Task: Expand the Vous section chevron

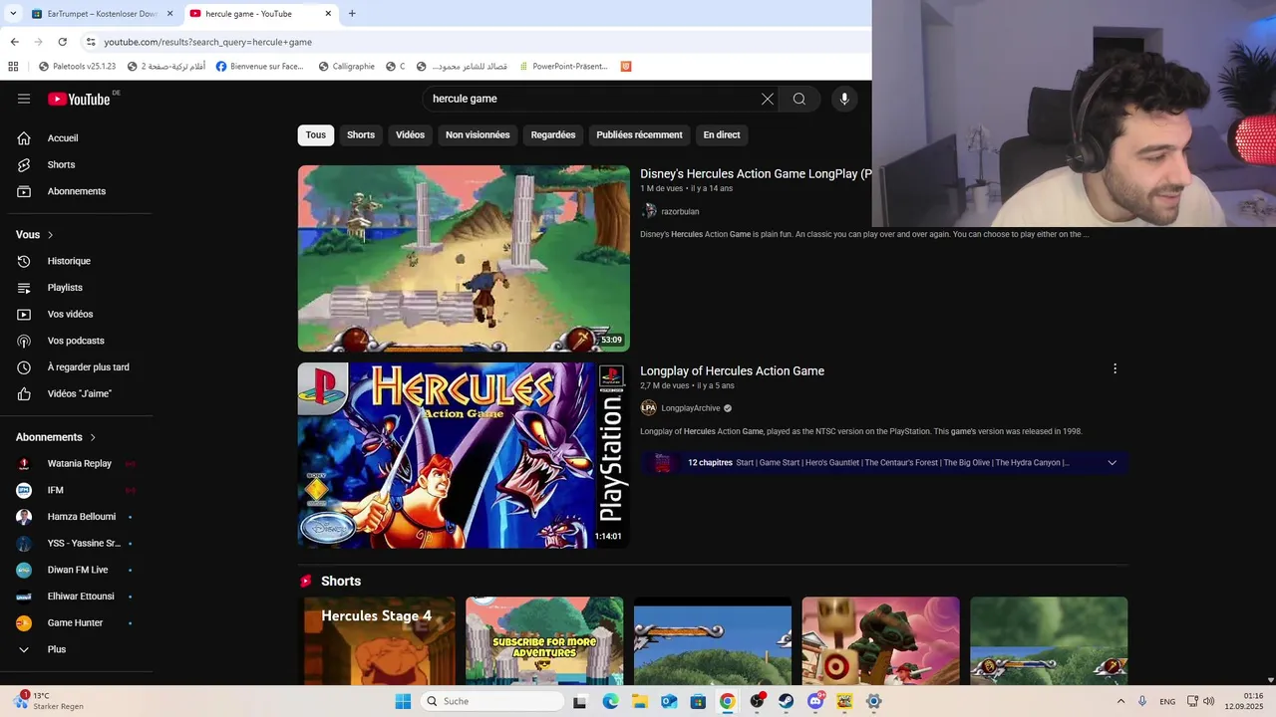Action: pos(51,235)
